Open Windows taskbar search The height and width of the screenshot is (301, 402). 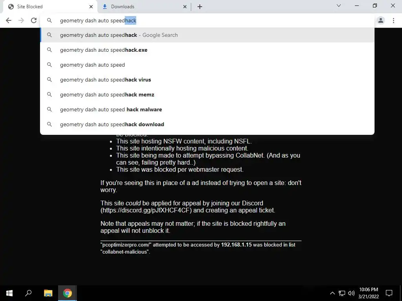click(x=28, y=293)
